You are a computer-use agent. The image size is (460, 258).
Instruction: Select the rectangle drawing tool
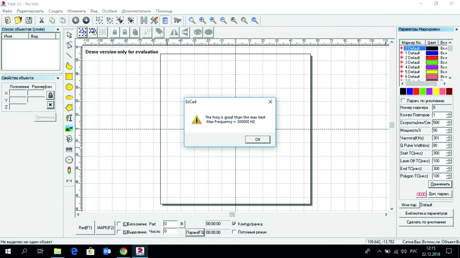tap(69, 77)
